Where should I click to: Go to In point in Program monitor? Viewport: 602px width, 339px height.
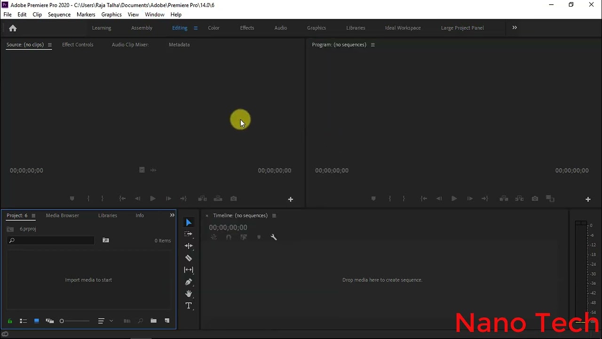click(424, 199)
